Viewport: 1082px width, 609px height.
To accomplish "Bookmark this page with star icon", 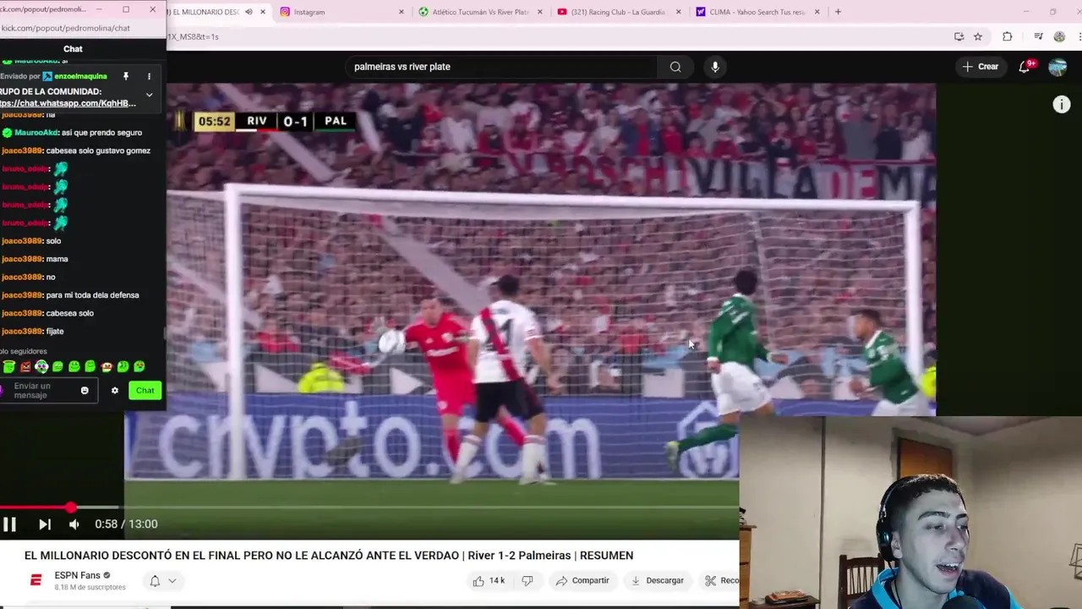I will pyautogui.click(x=978, y=36).
